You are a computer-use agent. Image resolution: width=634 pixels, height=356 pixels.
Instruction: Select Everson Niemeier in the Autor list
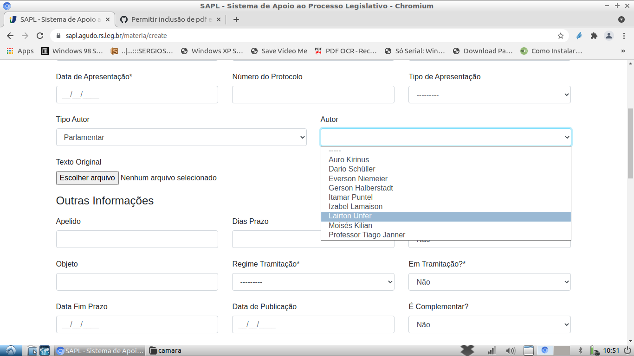tap(446, 178)
